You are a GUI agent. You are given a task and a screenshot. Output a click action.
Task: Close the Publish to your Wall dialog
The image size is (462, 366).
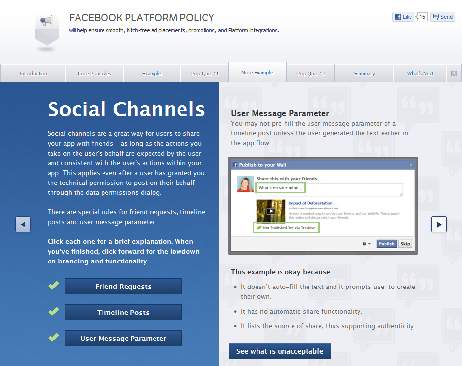[x=411, y=165]
